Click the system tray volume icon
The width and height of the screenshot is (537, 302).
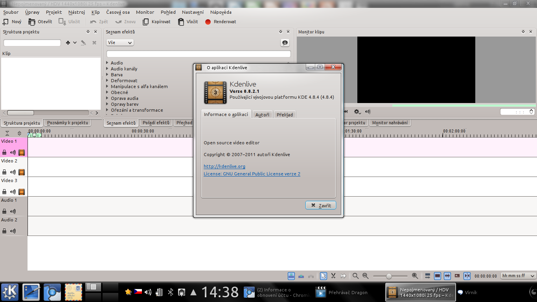tap(148, 292)
